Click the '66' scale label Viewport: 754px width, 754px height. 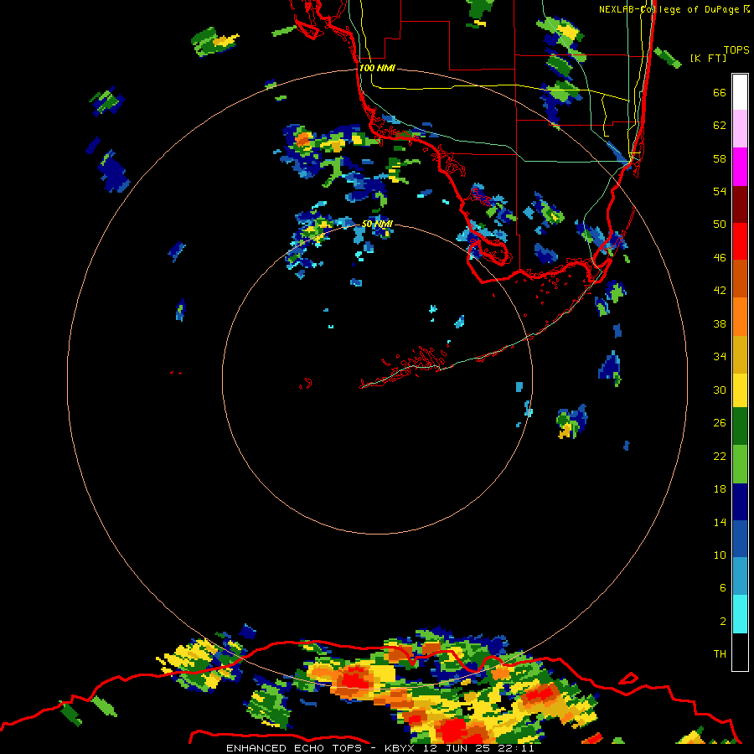tap(720, 93)
